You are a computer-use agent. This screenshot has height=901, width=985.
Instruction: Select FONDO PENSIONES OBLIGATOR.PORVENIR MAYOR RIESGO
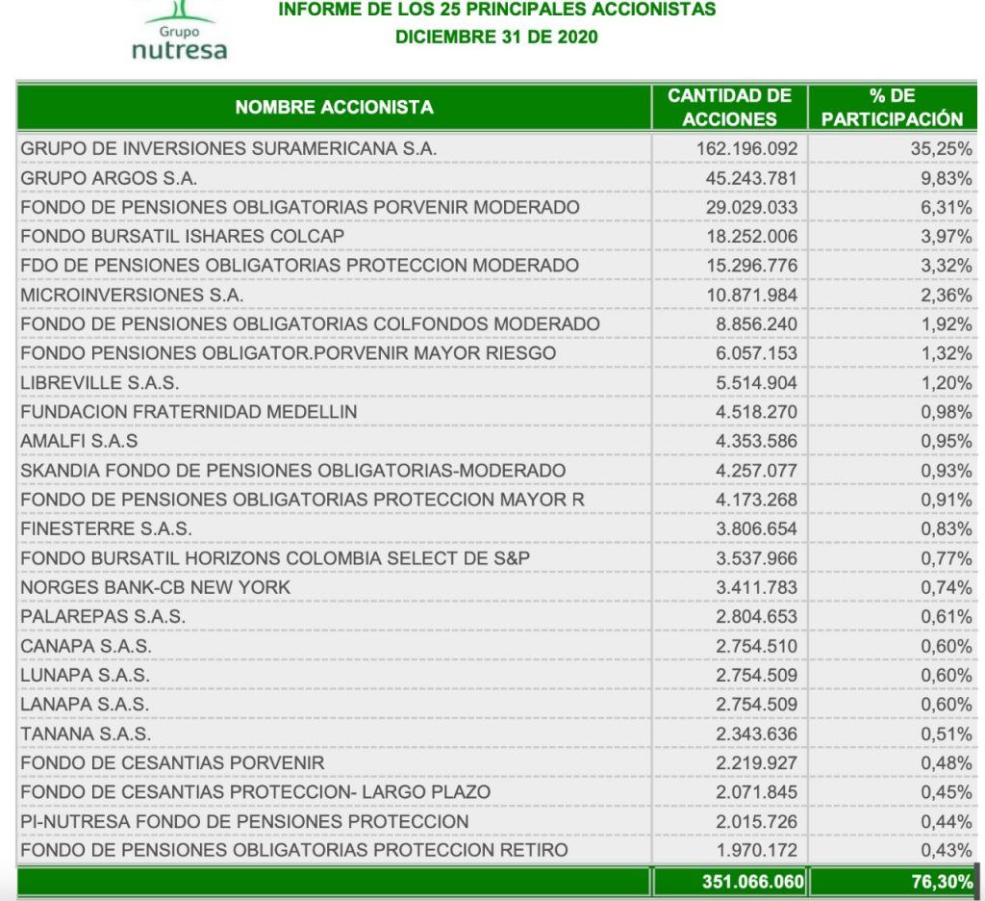pyautogui.click(x=288, y=353)
